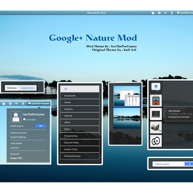193x193 pixels.
Task: Open System Settings from the user menu
Action: (x=18, y=137)
